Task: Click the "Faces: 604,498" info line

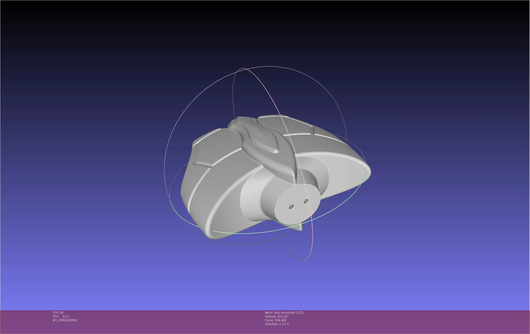Action: point(276,320)
